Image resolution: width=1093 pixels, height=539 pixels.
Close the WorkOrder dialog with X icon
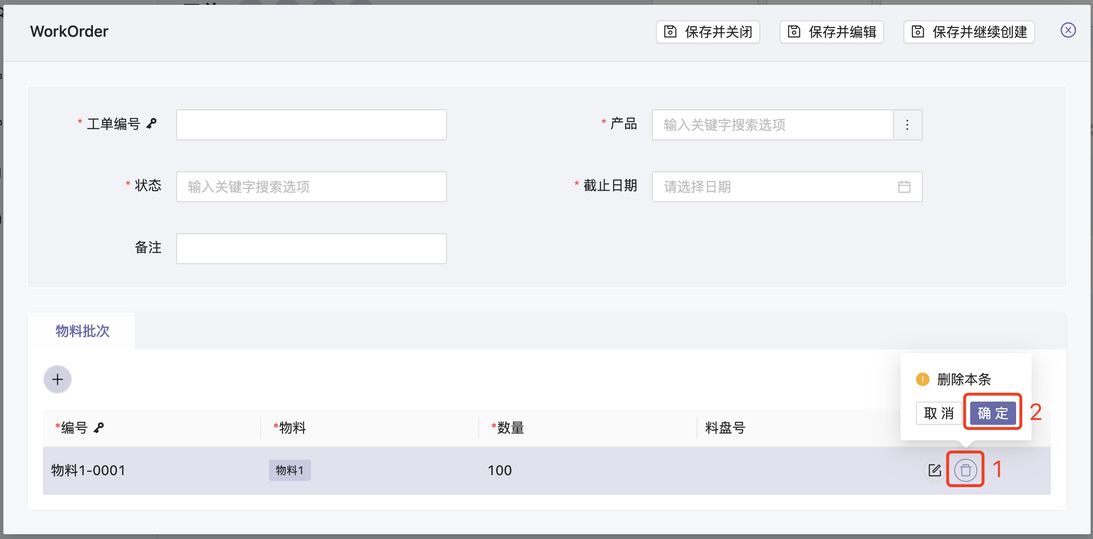pyautogui.click(x=1068, y=30)
